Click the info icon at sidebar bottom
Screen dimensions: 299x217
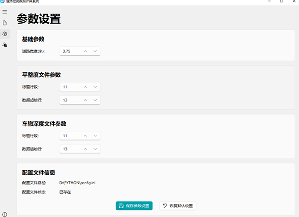(x=5, y=214)
